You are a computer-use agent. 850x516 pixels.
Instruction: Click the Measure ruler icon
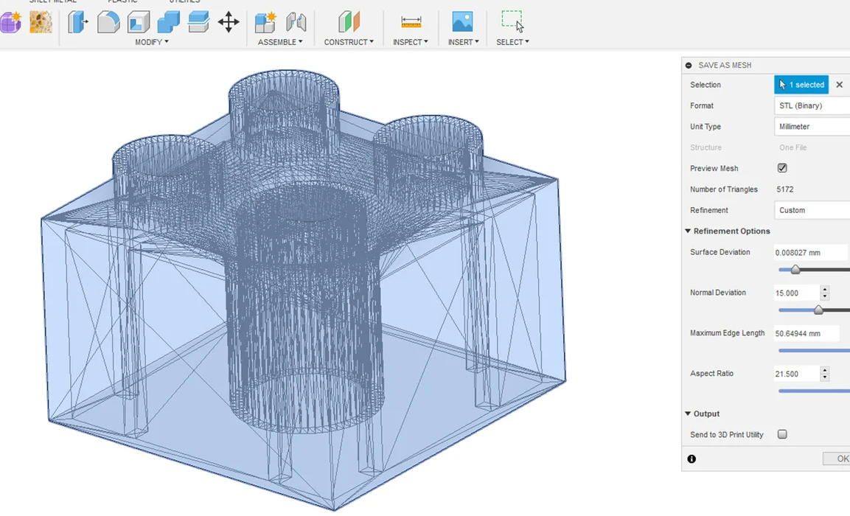click(411, 22)
